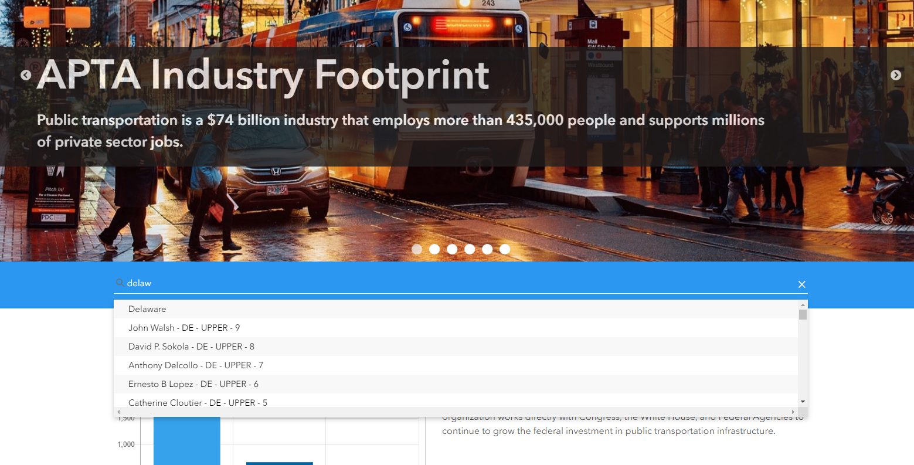The width and height of the screenshot is (914, 465).
Task: Click the APTA Industry Footprint heading
Action: point(263,75)
